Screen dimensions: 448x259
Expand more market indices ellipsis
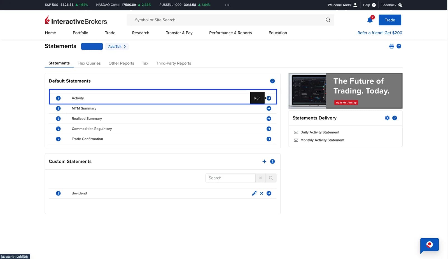tap(227, 5)
